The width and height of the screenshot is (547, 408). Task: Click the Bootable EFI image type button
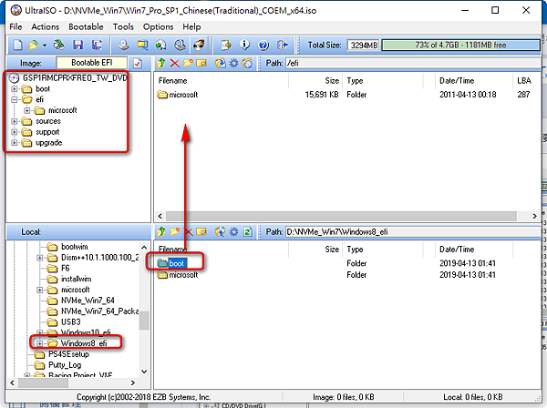coord(91,63)
